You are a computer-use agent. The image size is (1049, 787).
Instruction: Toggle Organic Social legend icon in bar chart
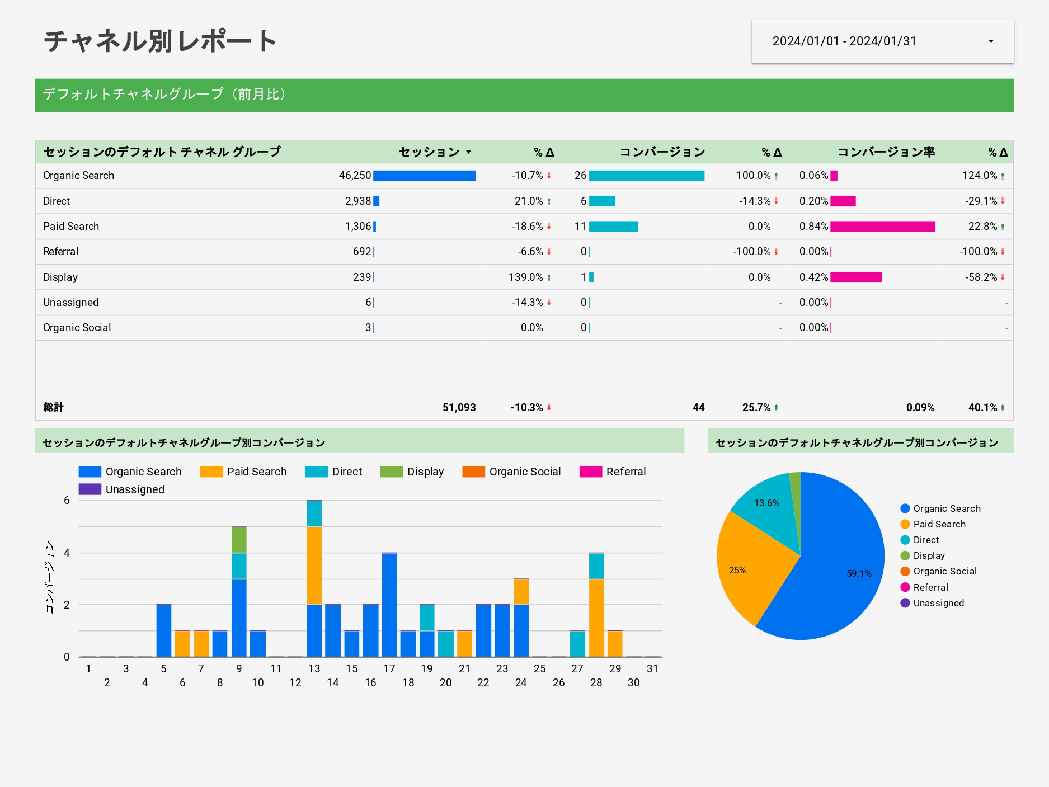pos(473,472)
